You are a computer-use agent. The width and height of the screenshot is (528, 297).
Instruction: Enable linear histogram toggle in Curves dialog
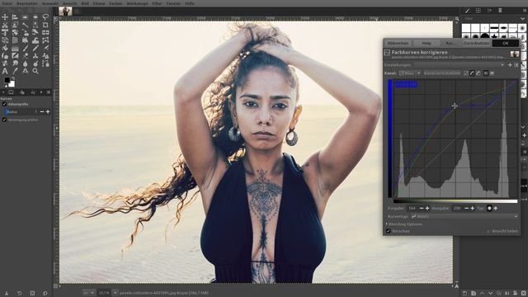[x=486, y=73]
